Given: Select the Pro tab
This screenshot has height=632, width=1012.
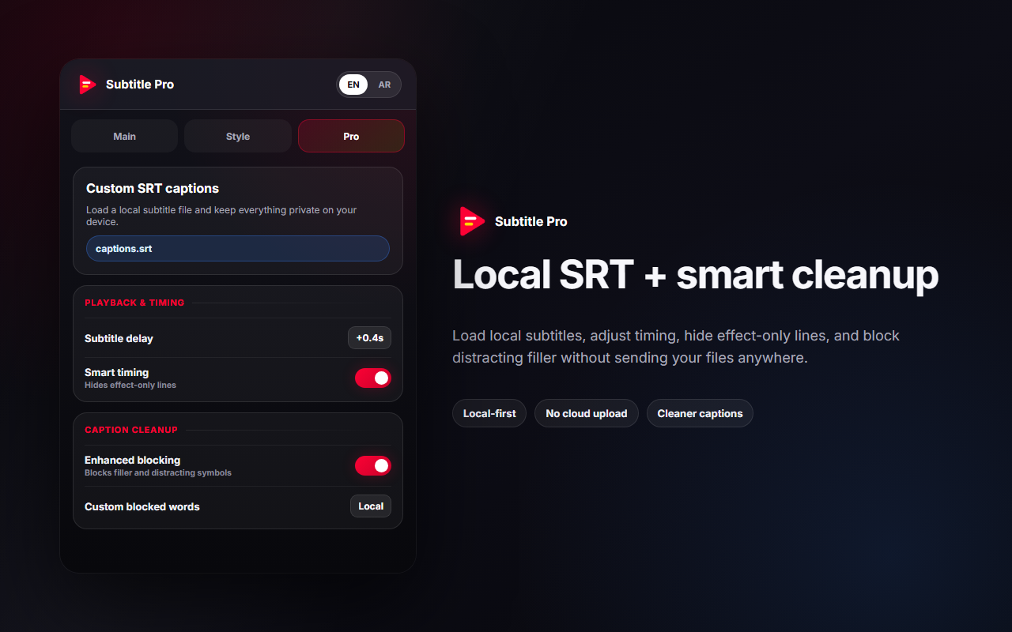Looking at the screenshot, I should [351, 136].
